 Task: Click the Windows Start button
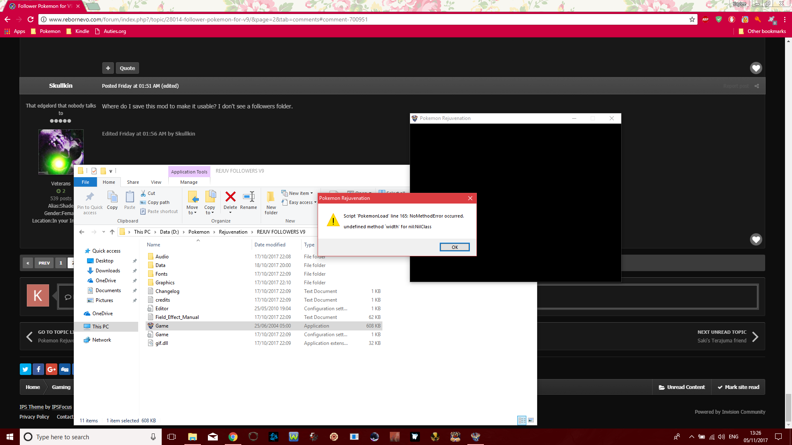[x=10, y=437]
